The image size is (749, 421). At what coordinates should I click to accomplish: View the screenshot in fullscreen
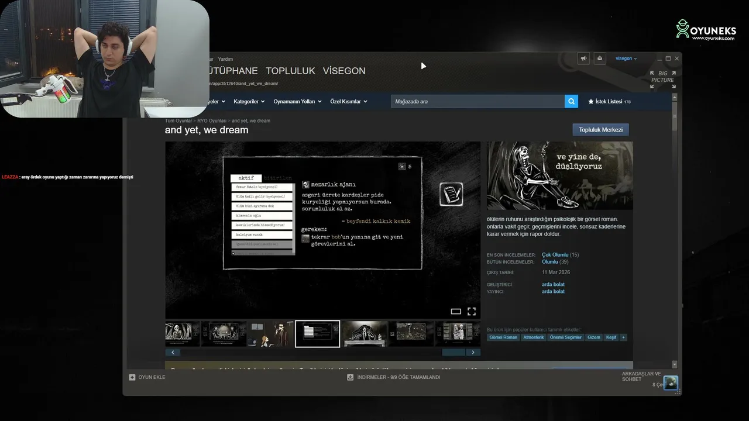pyautogui.click(x=472, y=312)
